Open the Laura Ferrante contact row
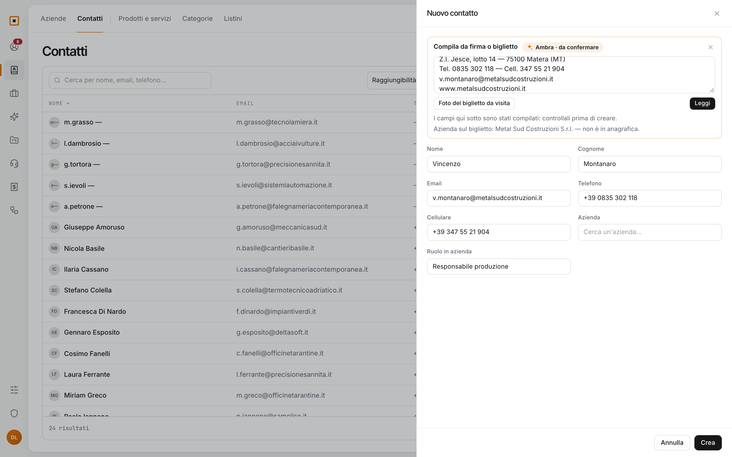732x457 pixels. (x=229, y=374)
